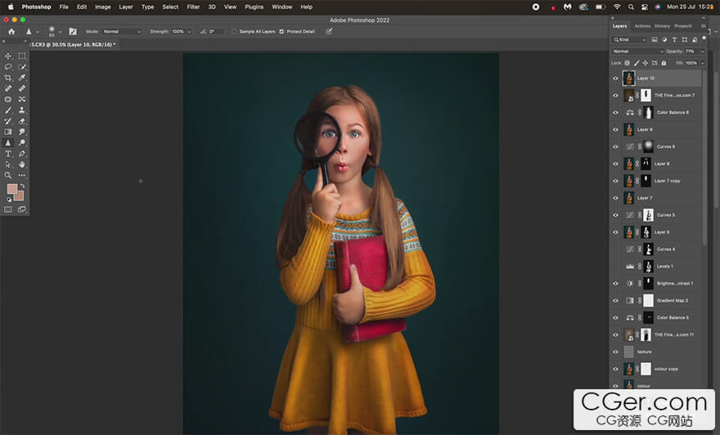The image size is (720, 435).
Task: Click macOS Spotlight search icon
Action: [x=632, y=7]
